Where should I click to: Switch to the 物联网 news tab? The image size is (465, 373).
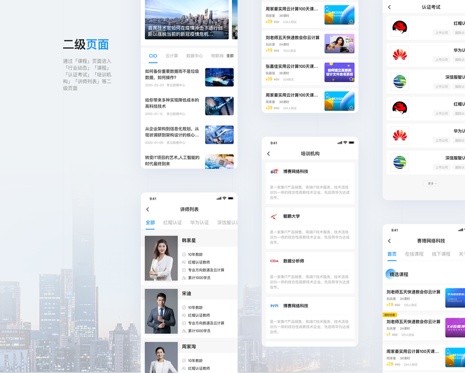point(218,56)
